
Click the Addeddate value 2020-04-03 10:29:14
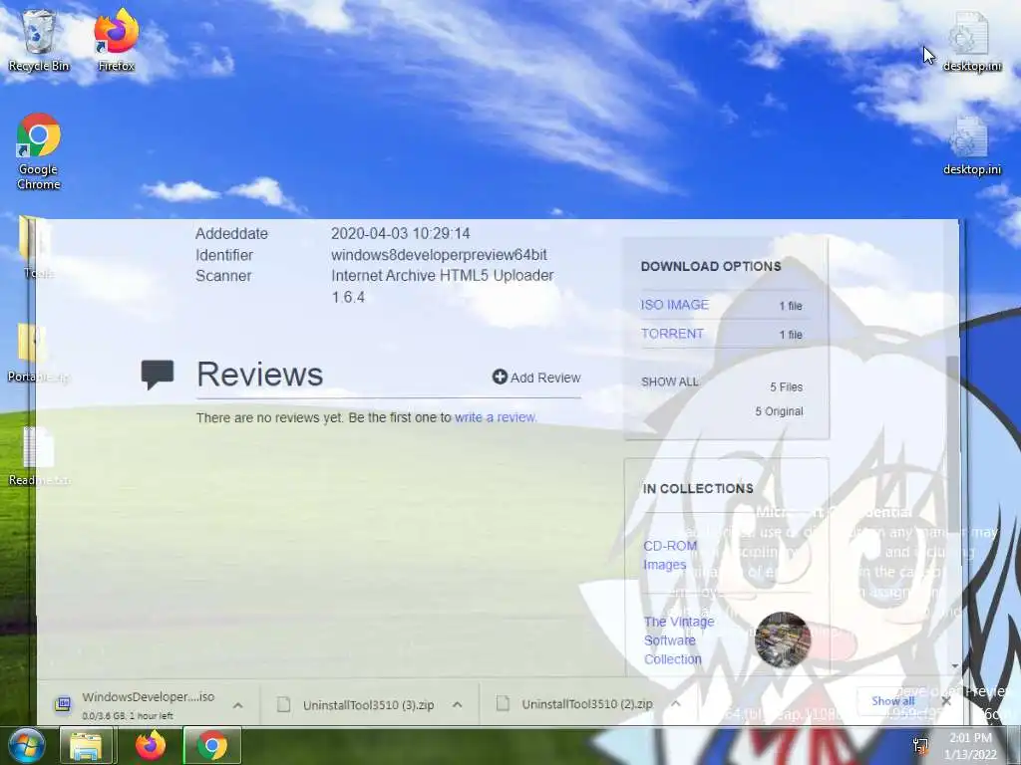(x=401, y=233)
